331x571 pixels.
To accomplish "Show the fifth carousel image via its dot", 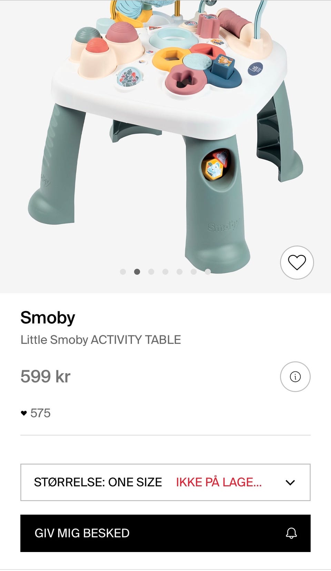I will pyautogui.click(x=179, y=272).
